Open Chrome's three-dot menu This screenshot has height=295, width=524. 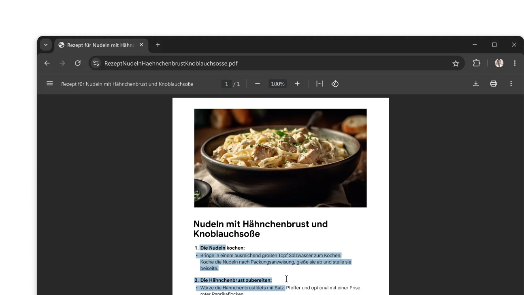pyautogui.click(x=515, y=63)
